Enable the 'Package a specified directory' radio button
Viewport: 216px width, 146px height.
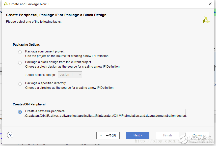(x=20, y=84)
